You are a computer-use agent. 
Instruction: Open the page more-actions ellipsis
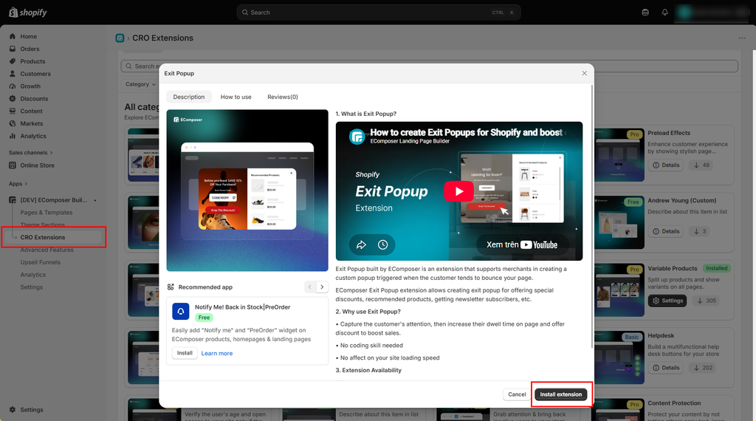(x=742, y=38)
